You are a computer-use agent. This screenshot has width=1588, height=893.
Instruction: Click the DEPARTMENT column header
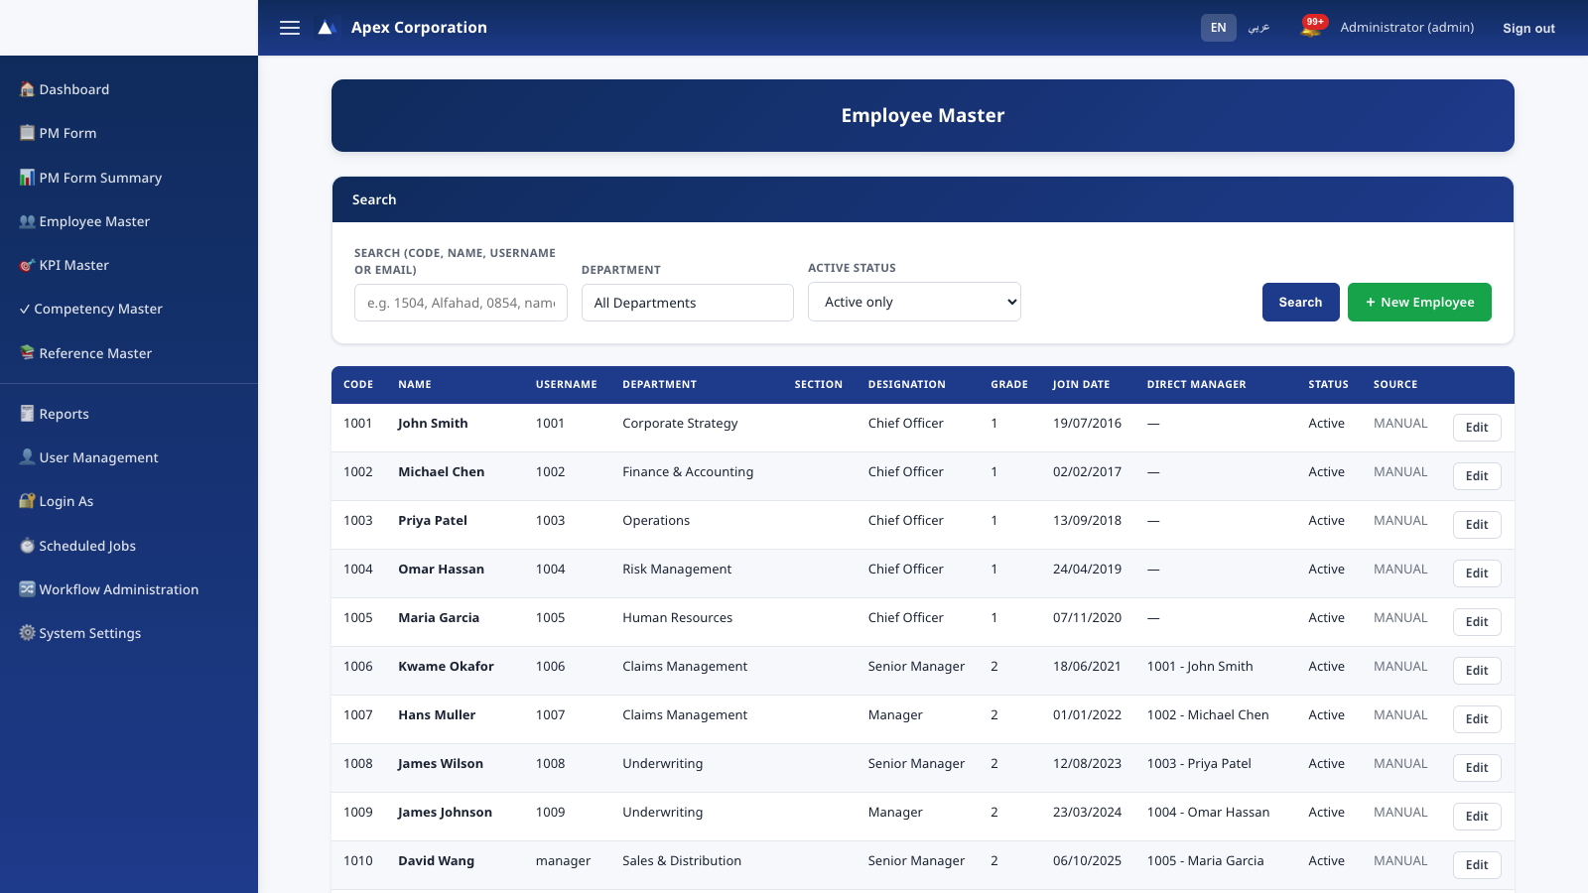pyautogui.click(x=659, y=385)
